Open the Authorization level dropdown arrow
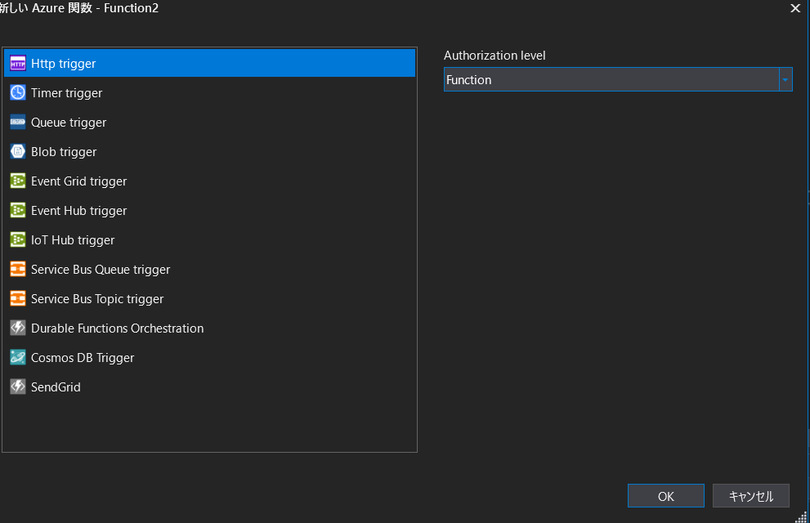The height and width of the screenshot is (523, 810). [785, 79]
